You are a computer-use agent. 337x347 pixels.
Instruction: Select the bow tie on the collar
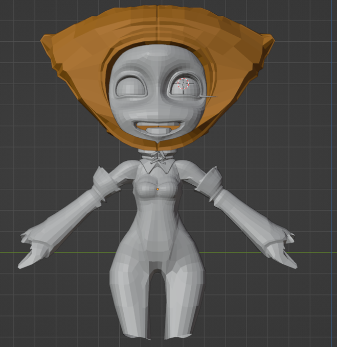tap(158, 158)
